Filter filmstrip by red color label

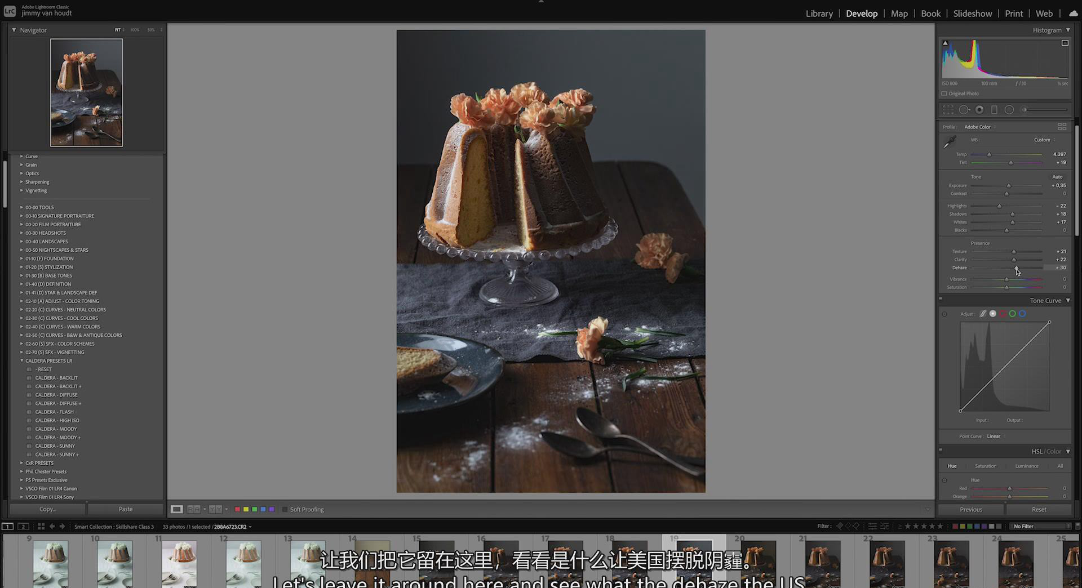tap(955, 526)
